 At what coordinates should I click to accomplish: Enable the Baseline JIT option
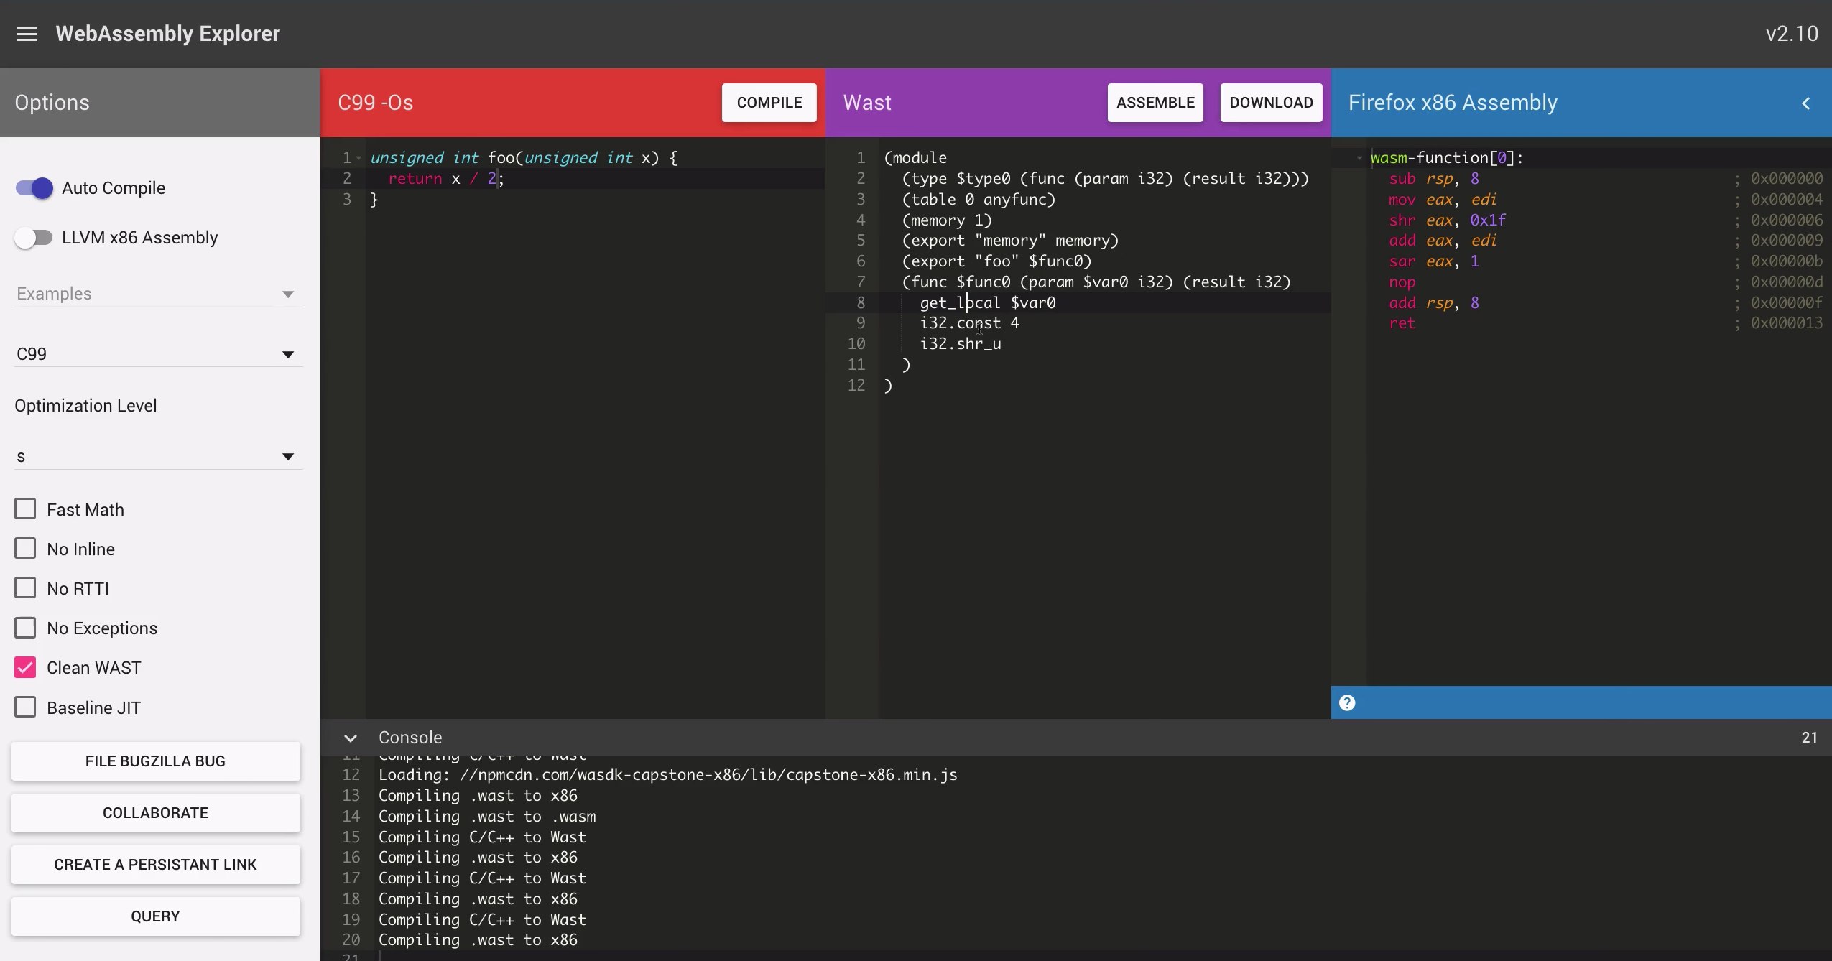(25, 707)
